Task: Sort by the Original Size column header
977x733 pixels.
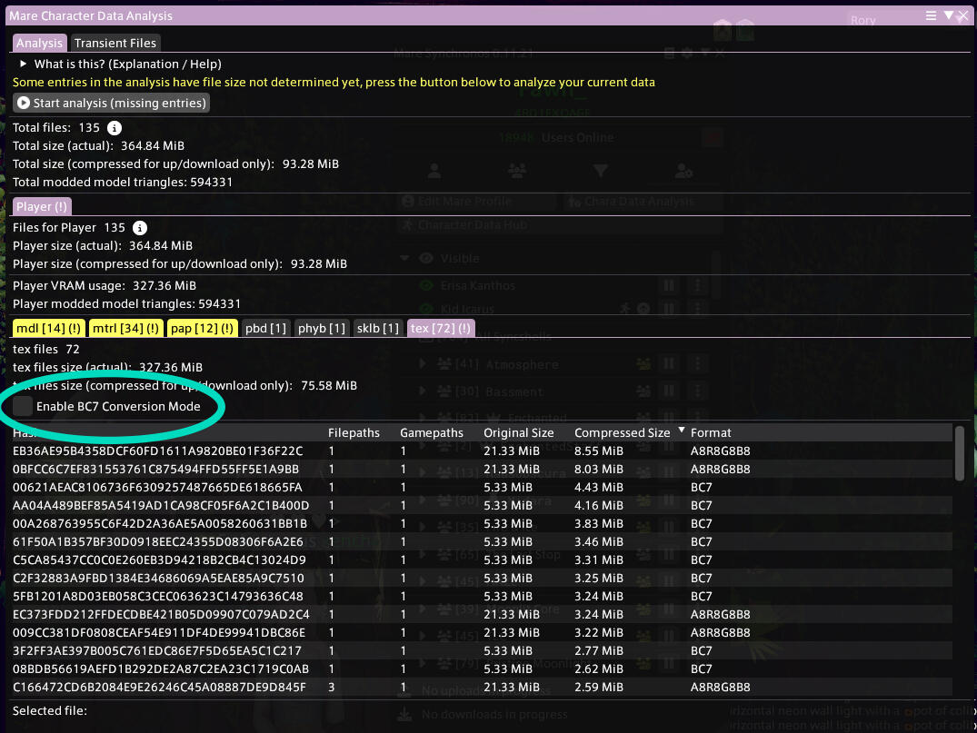Action: click(518, 433)
